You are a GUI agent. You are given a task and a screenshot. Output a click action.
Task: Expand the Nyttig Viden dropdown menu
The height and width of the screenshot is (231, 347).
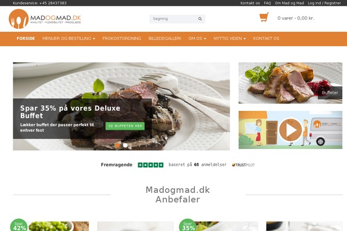[230, 39]
